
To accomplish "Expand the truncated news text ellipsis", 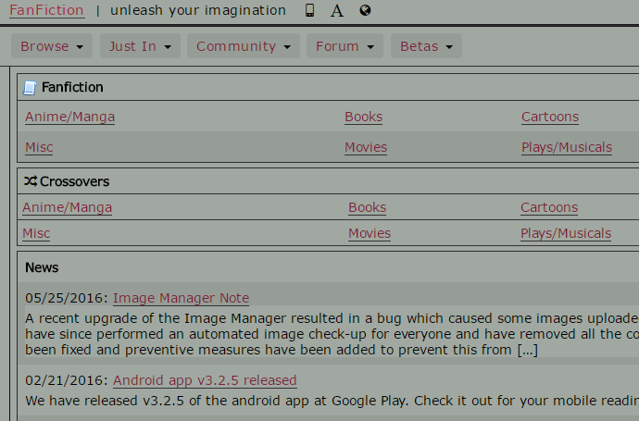I will pyautogui.click(x=527, y=350).
